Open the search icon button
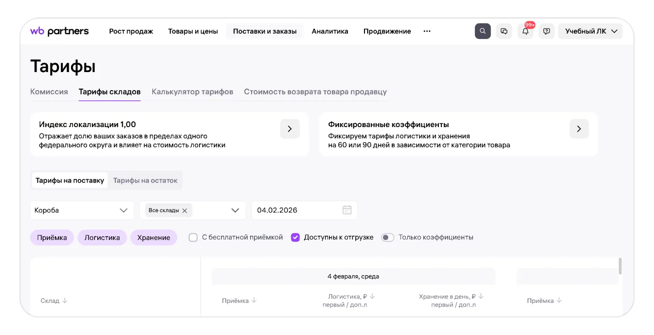Screen dimensions: 654x335 point(483,31)
